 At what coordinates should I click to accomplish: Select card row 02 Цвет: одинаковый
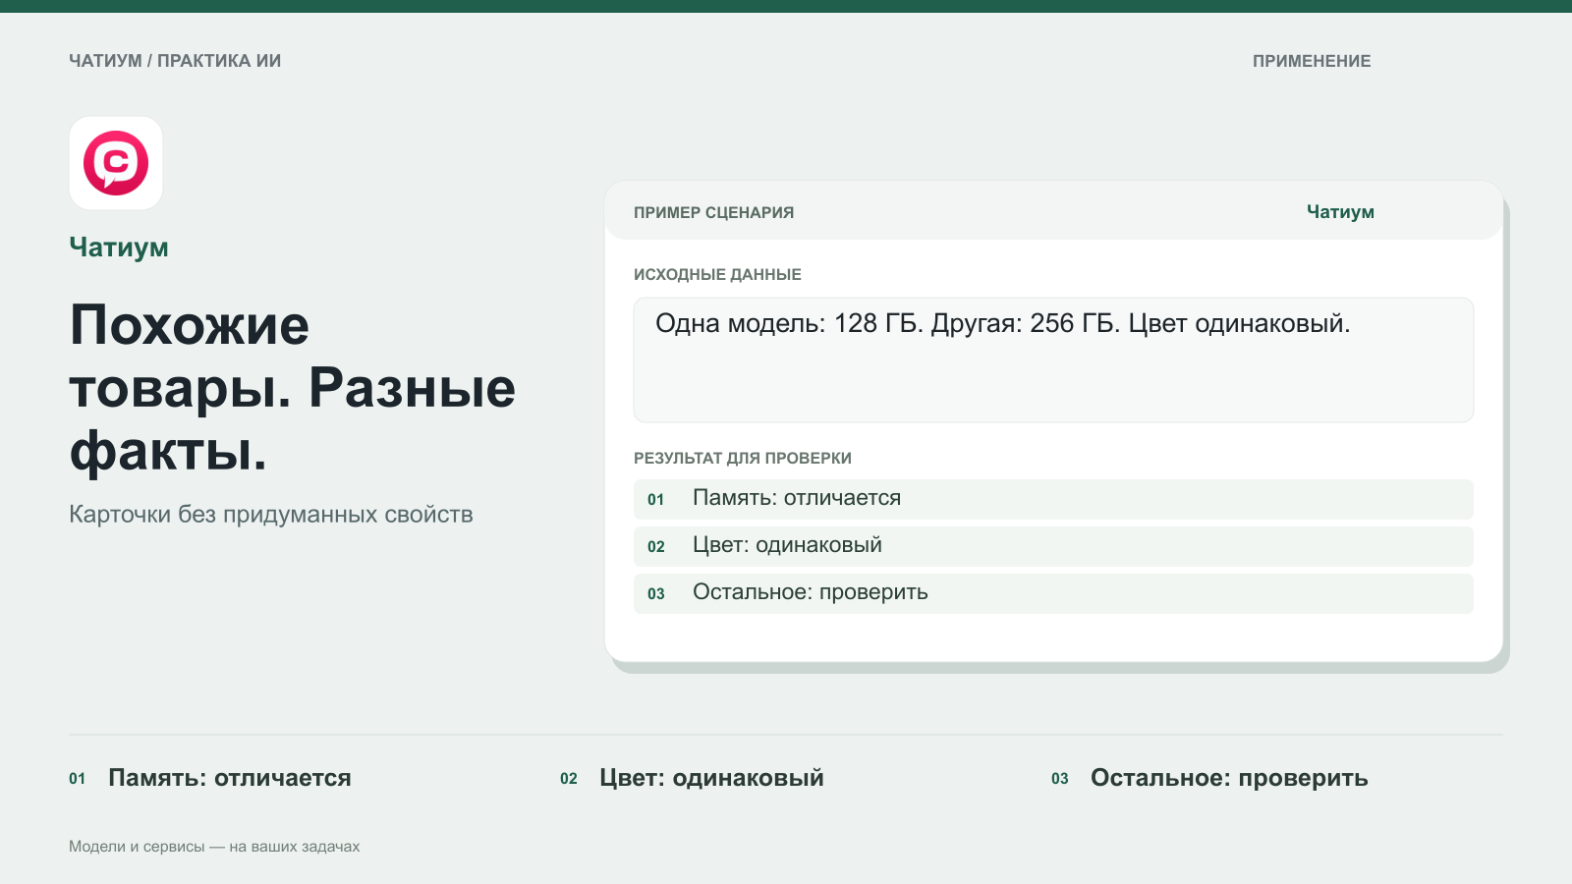pos(1053,546)
